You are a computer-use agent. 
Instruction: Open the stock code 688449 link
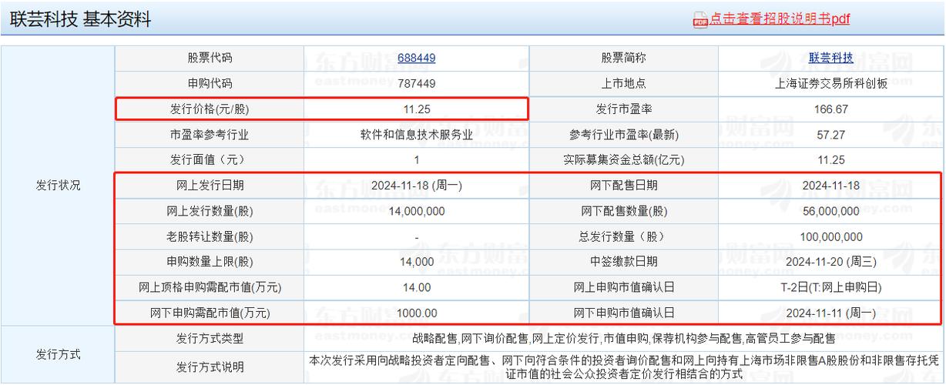(x=417, y=58)
